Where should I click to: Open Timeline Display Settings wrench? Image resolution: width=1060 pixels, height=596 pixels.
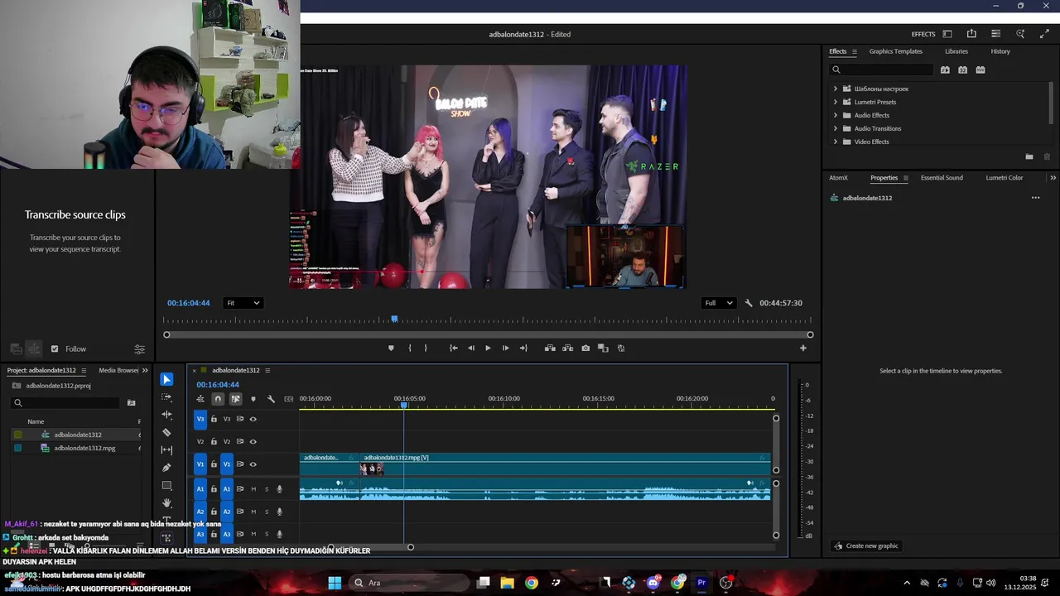coord(271,399)
